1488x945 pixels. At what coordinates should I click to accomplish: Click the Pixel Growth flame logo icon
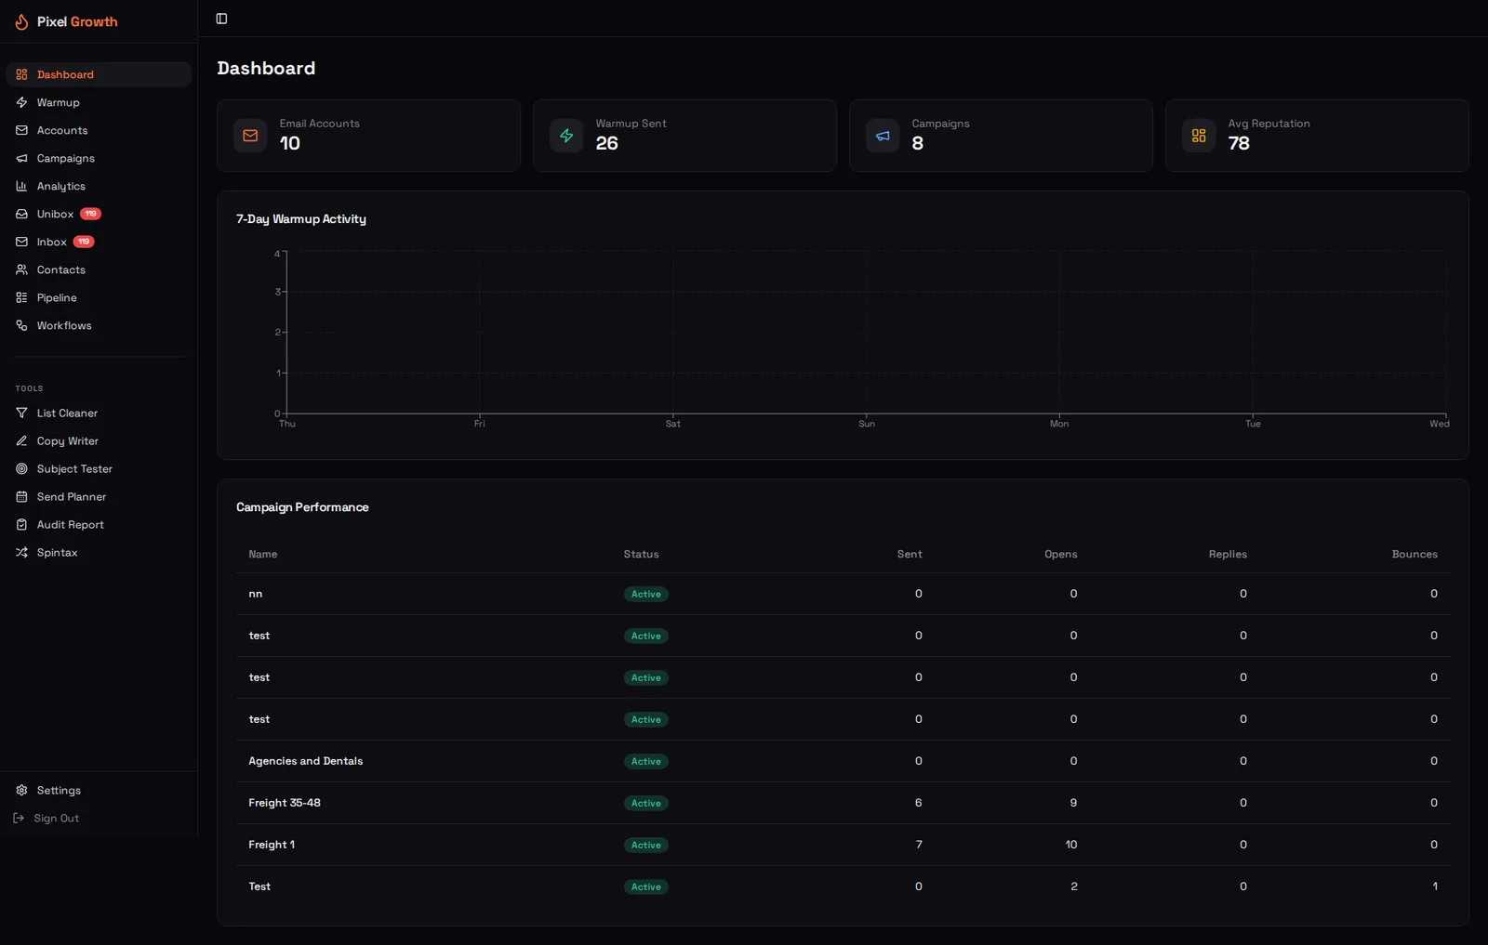(21, 21)
